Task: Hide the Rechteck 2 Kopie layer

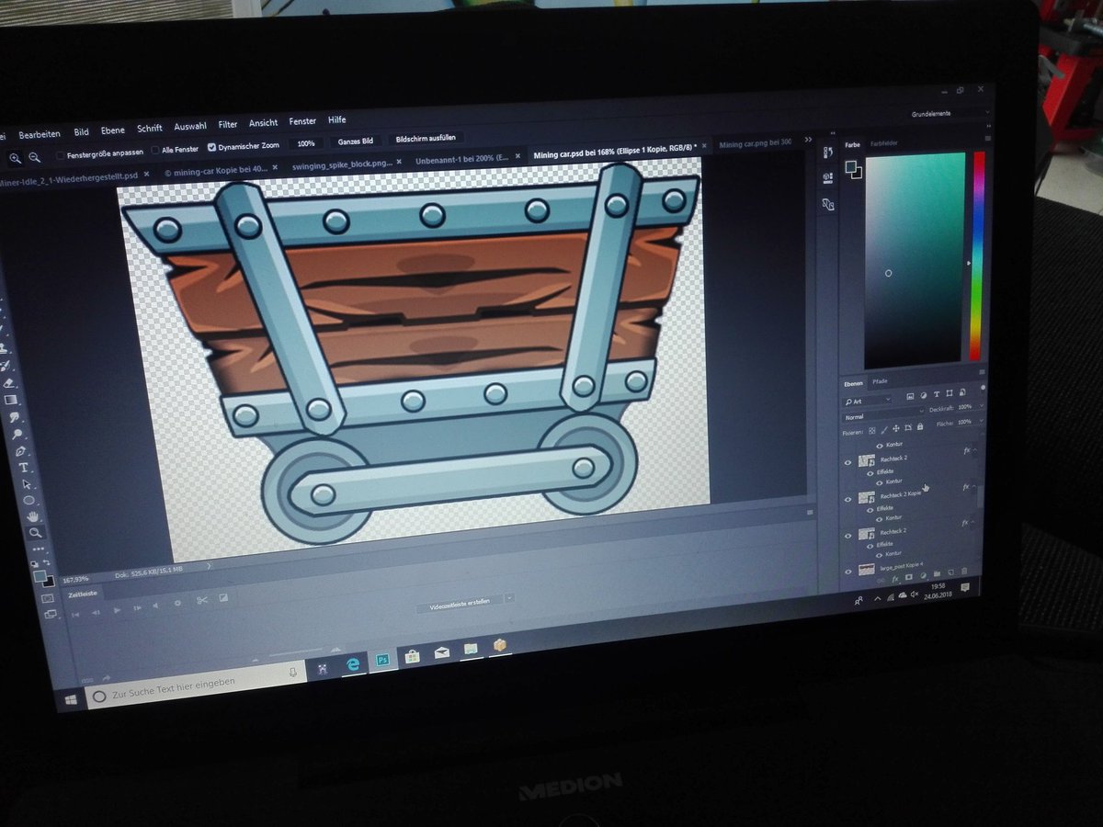Action: point(847,500)
